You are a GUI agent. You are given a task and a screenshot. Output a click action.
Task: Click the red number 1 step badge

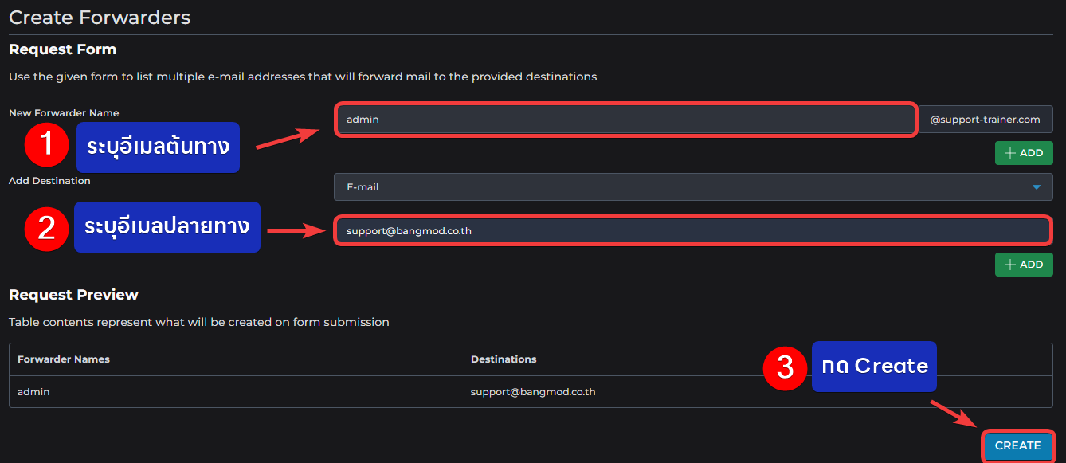tap(47, 145)
